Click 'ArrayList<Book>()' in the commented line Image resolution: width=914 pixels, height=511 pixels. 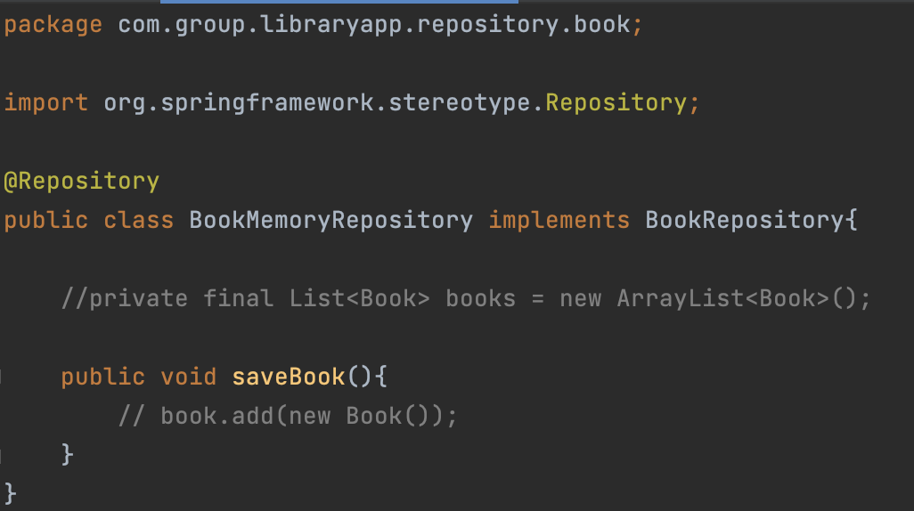coord(737,299)
